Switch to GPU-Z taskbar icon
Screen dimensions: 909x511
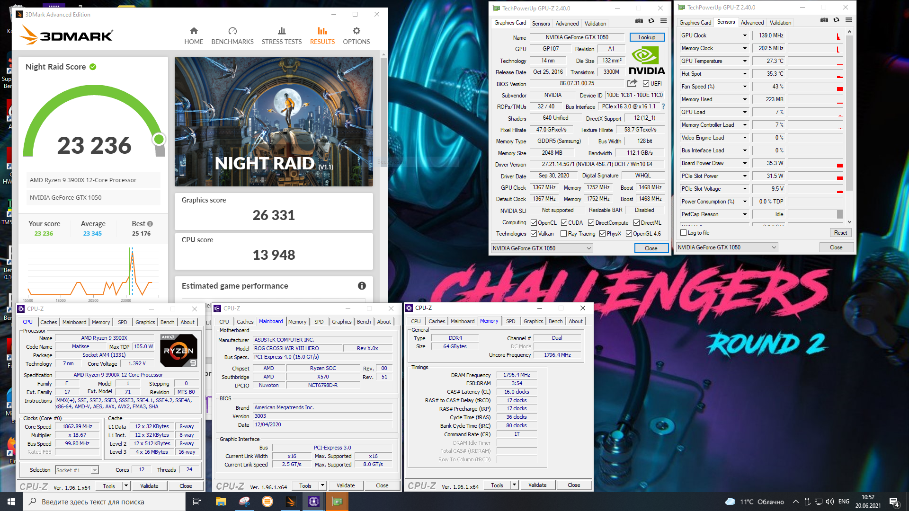[x=337, y=502]
